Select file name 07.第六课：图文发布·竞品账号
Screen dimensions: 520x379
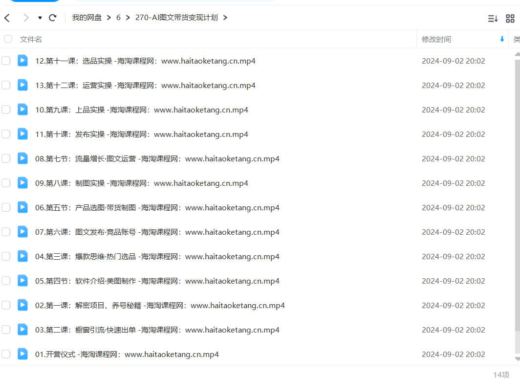(x=157, y=232)
